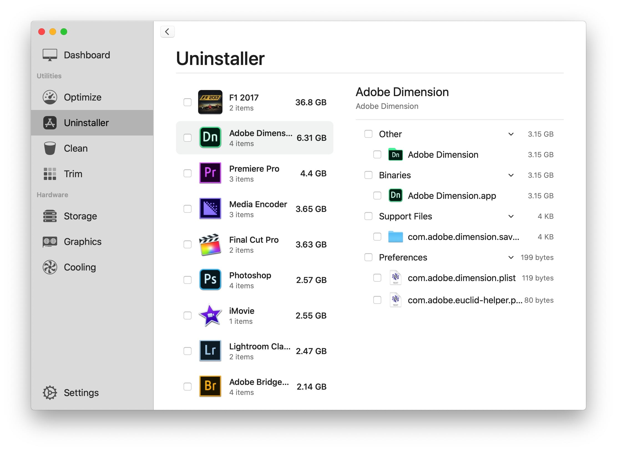Viewport: 617px width, 451px height.
Task: Check the Other category checkbox
Action: pyautogui.click(x=368, y=134)
